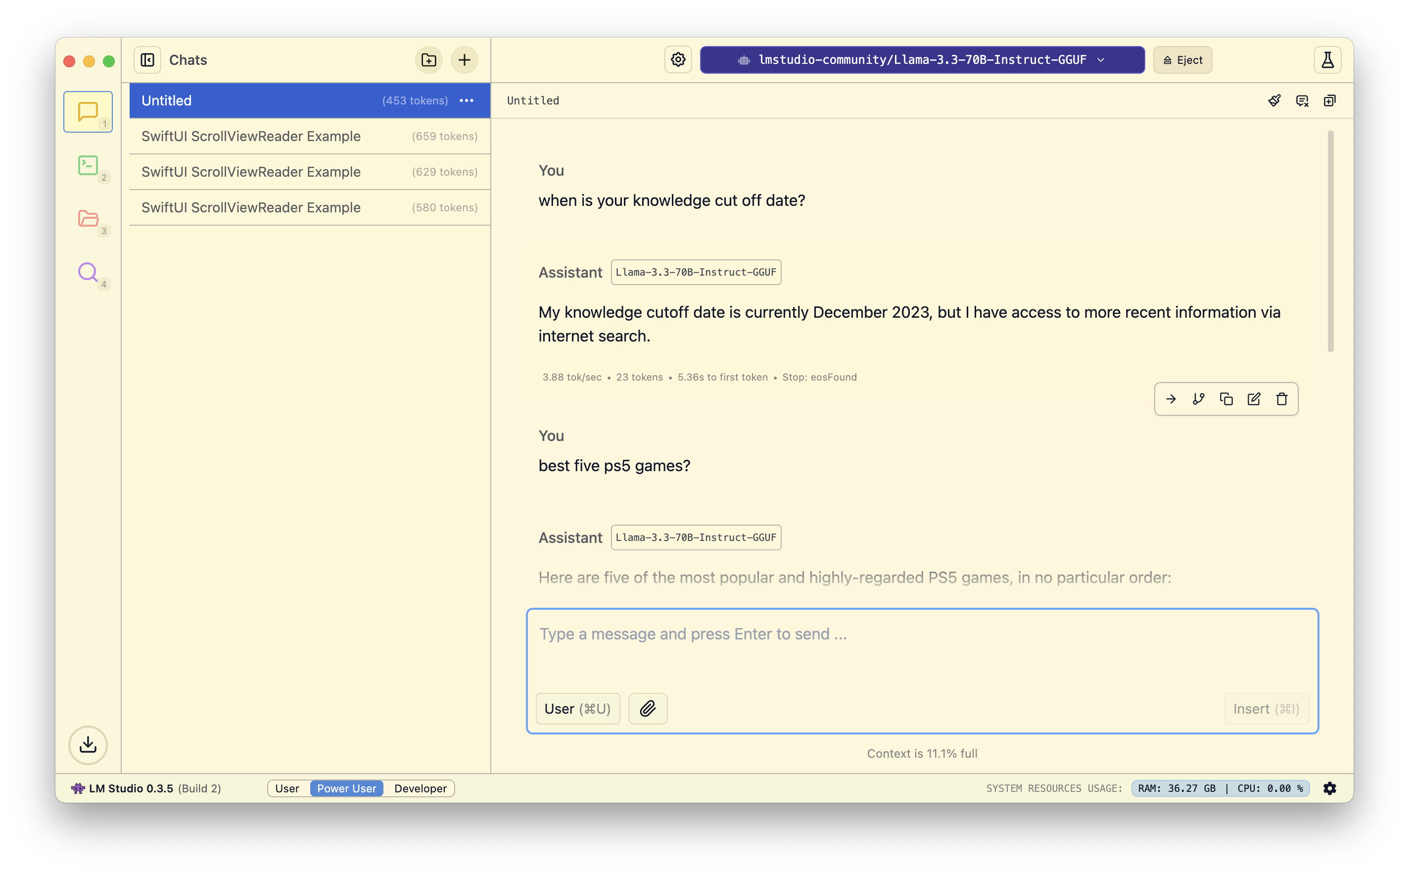Open the 659 tokens SwiftUI ScrollViewReader chat
This screenshot has height=876, width=1409.
tap(309, 136)
